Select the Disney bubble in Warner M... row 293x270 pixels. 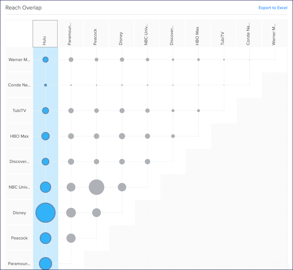pos(122,60)
